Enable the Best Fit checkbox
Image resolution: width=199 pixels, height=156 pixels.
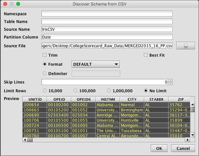[x=146, y=55]
